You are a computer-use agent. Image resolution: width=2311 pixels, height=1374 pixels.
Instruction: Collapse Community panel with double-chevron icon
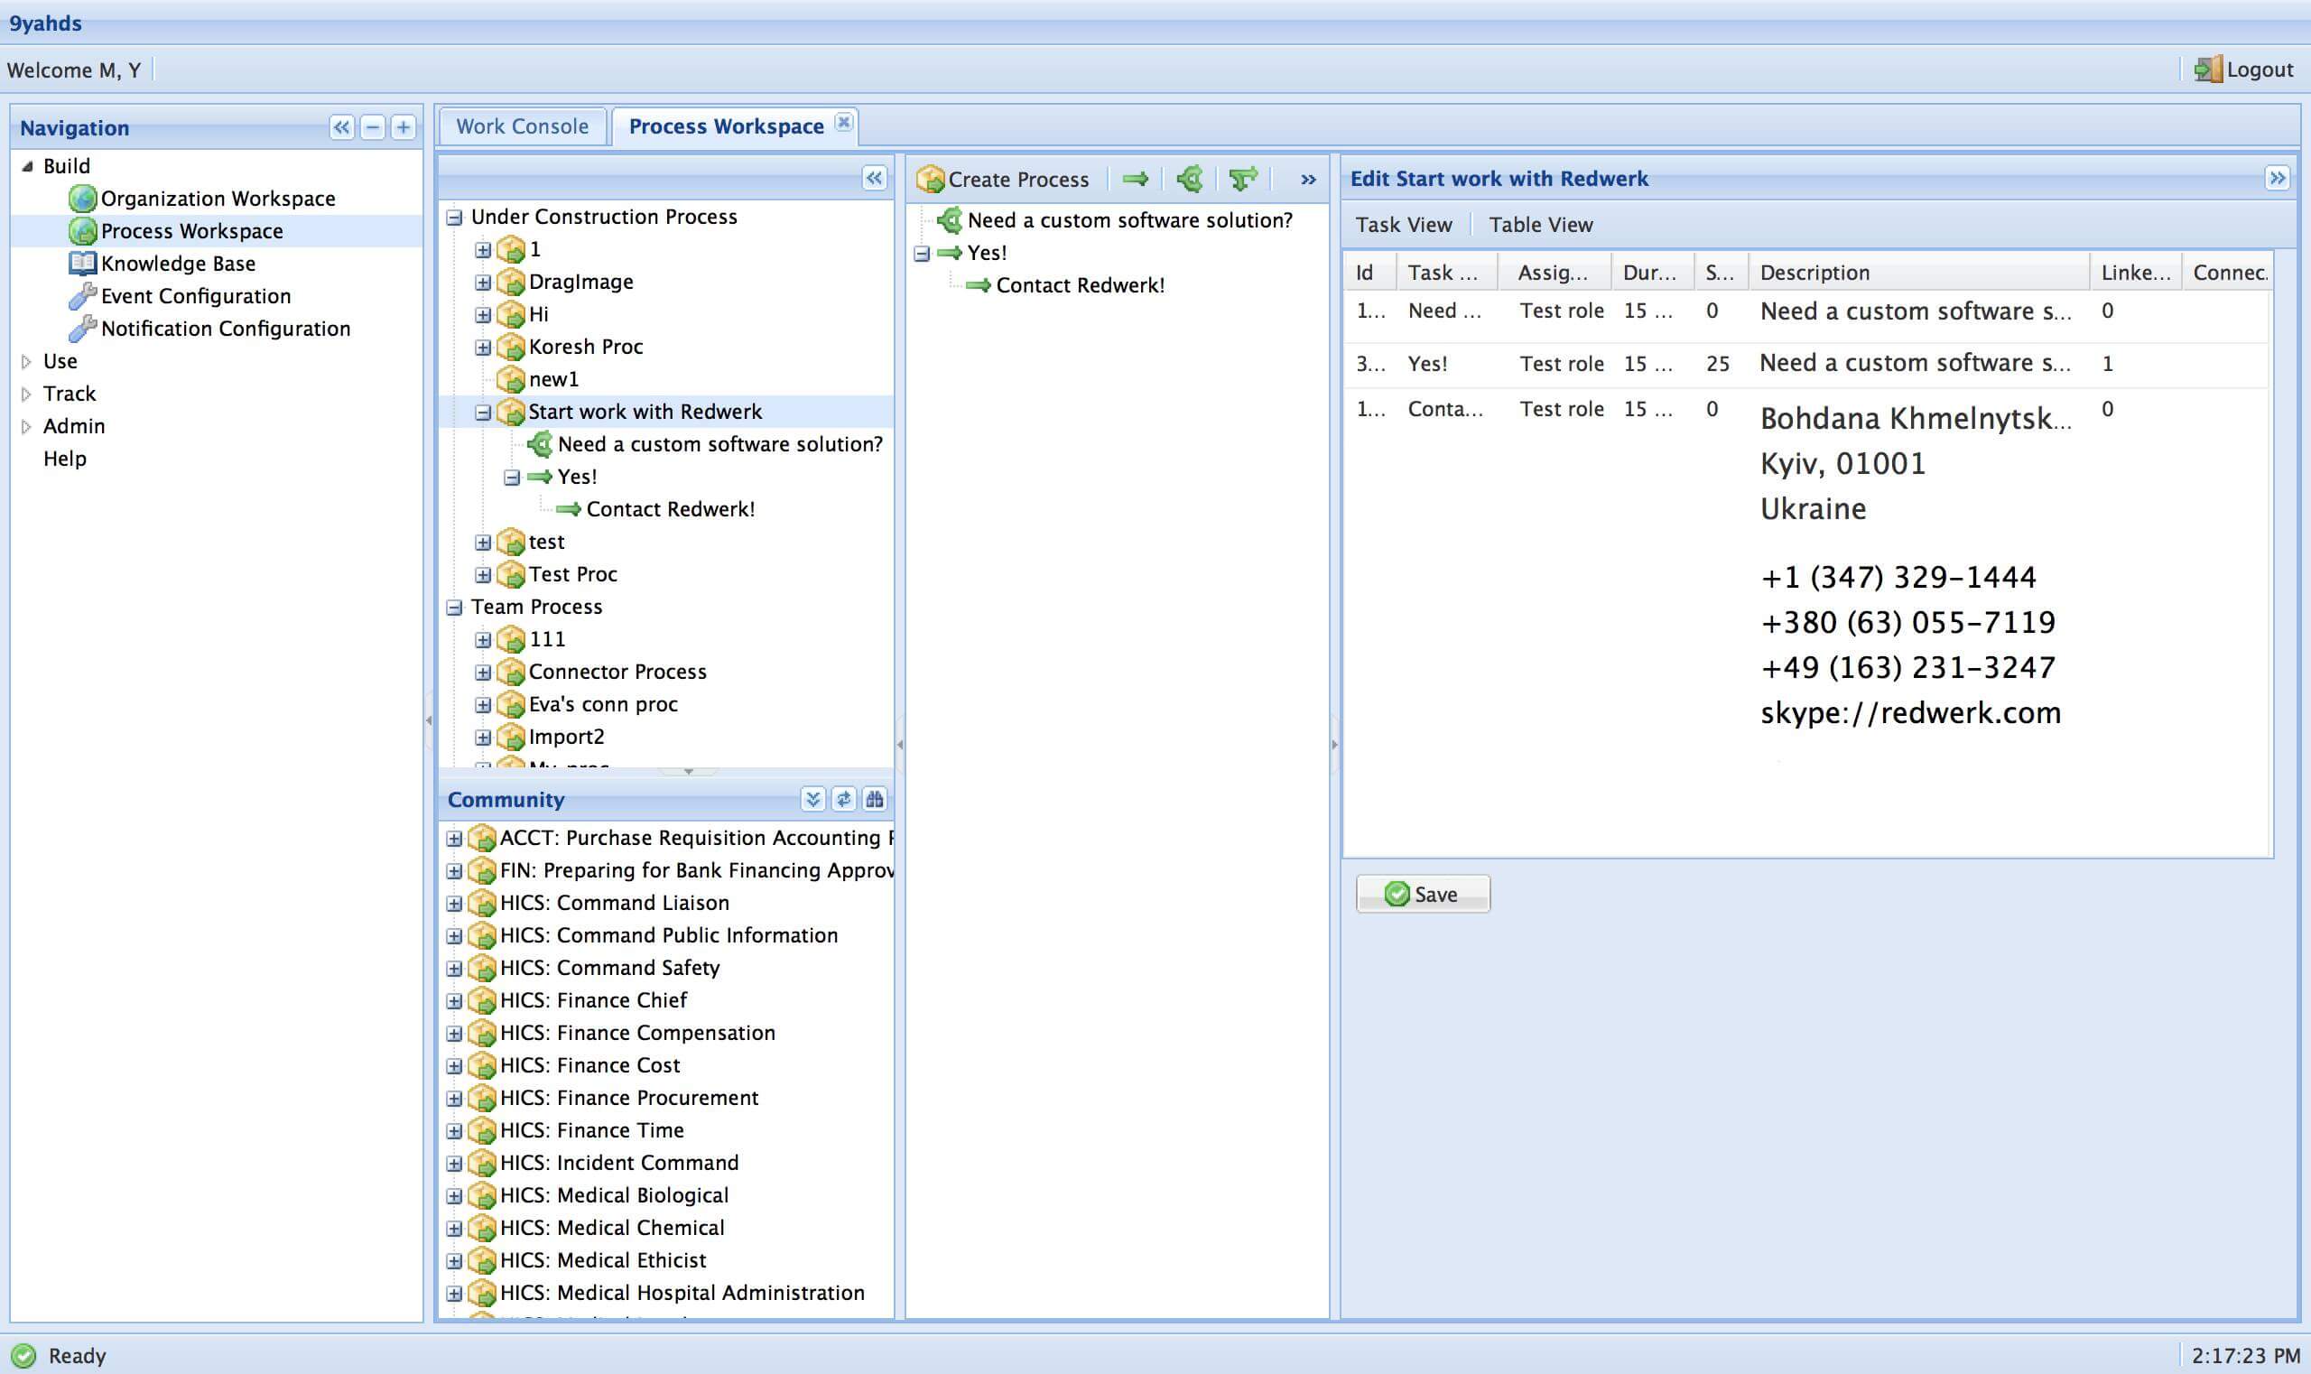pos(813,799)
